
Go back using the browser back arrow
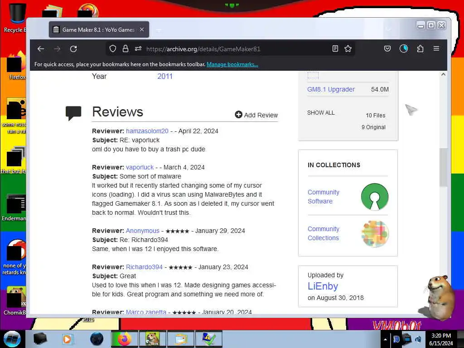(41, 49)
